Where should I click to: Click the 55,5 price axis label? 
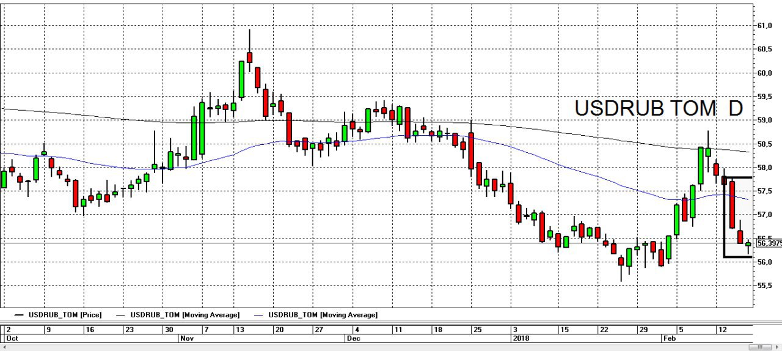coord(765,286)
